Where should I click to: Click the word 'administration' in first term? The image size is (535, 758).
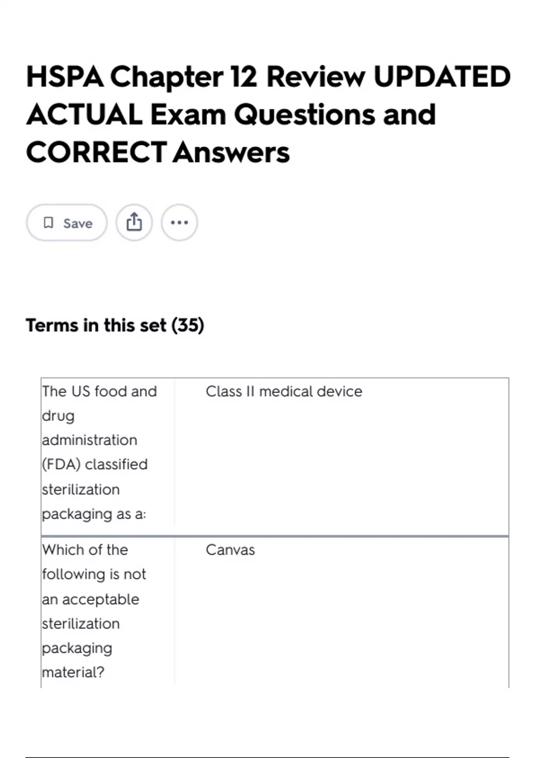[90, 440]
